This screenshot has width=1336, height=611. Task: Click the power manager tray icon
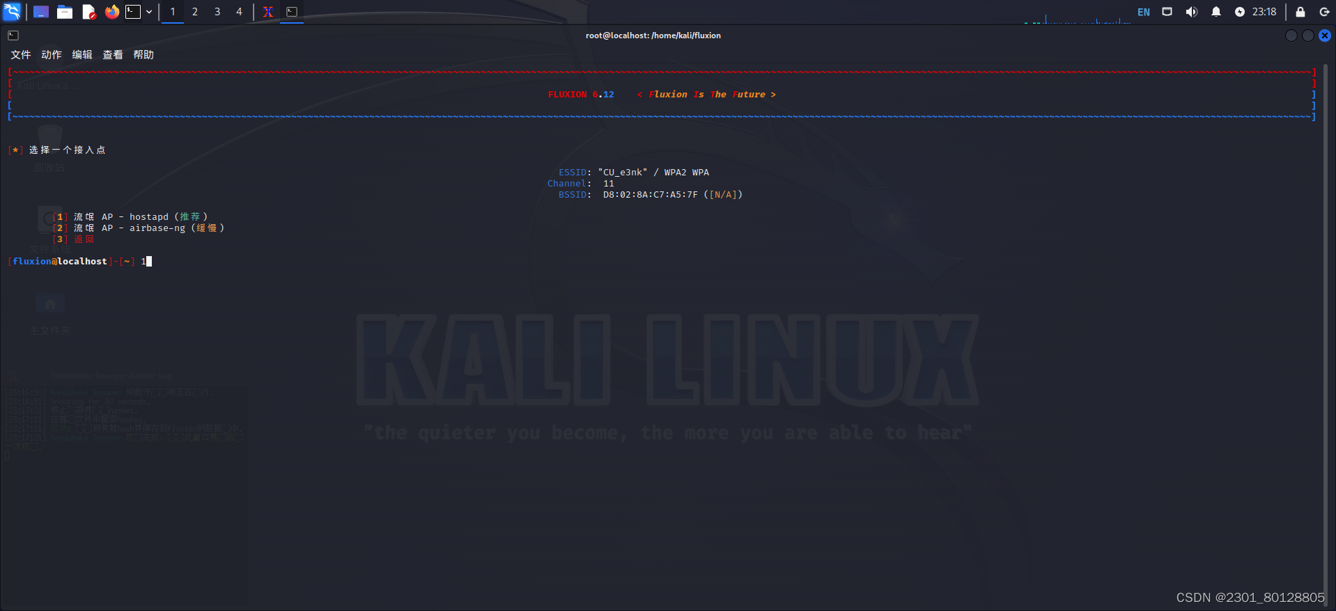pos(1240,12)
